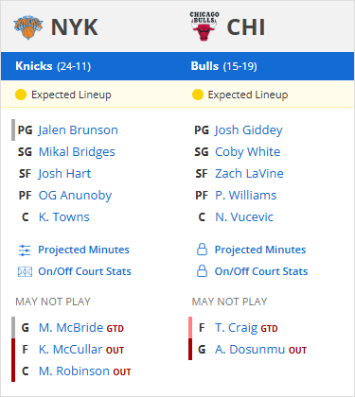Click the yellow Knicks Expected Lineup dot
Viewport: 355px width, 397px height.
(x=21, y=95)
